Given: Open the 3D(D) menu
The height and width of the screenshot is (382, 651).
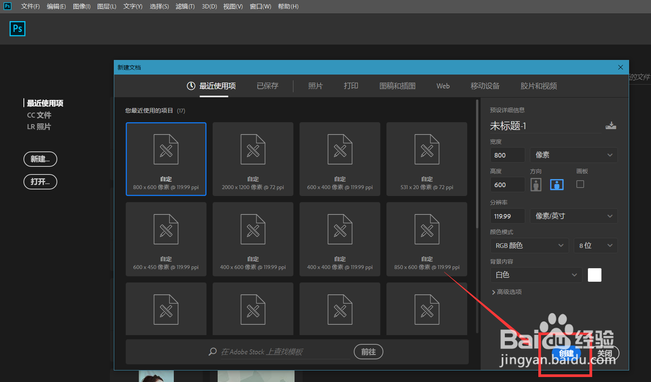Looking at the screenshot, I should [x=209, y=7].
